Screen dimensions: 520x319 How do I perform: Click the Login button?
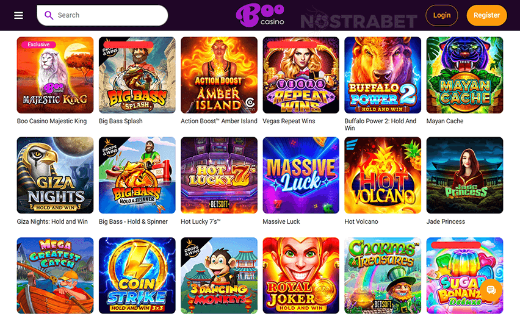[x=442, y=15]
